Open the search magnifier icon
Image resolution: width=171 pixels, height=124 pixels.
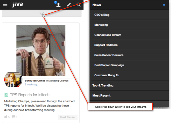(78, 5)
